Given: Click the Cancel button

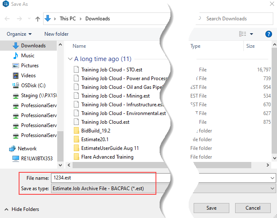Looking at the screenshot, I should (253, 208).
